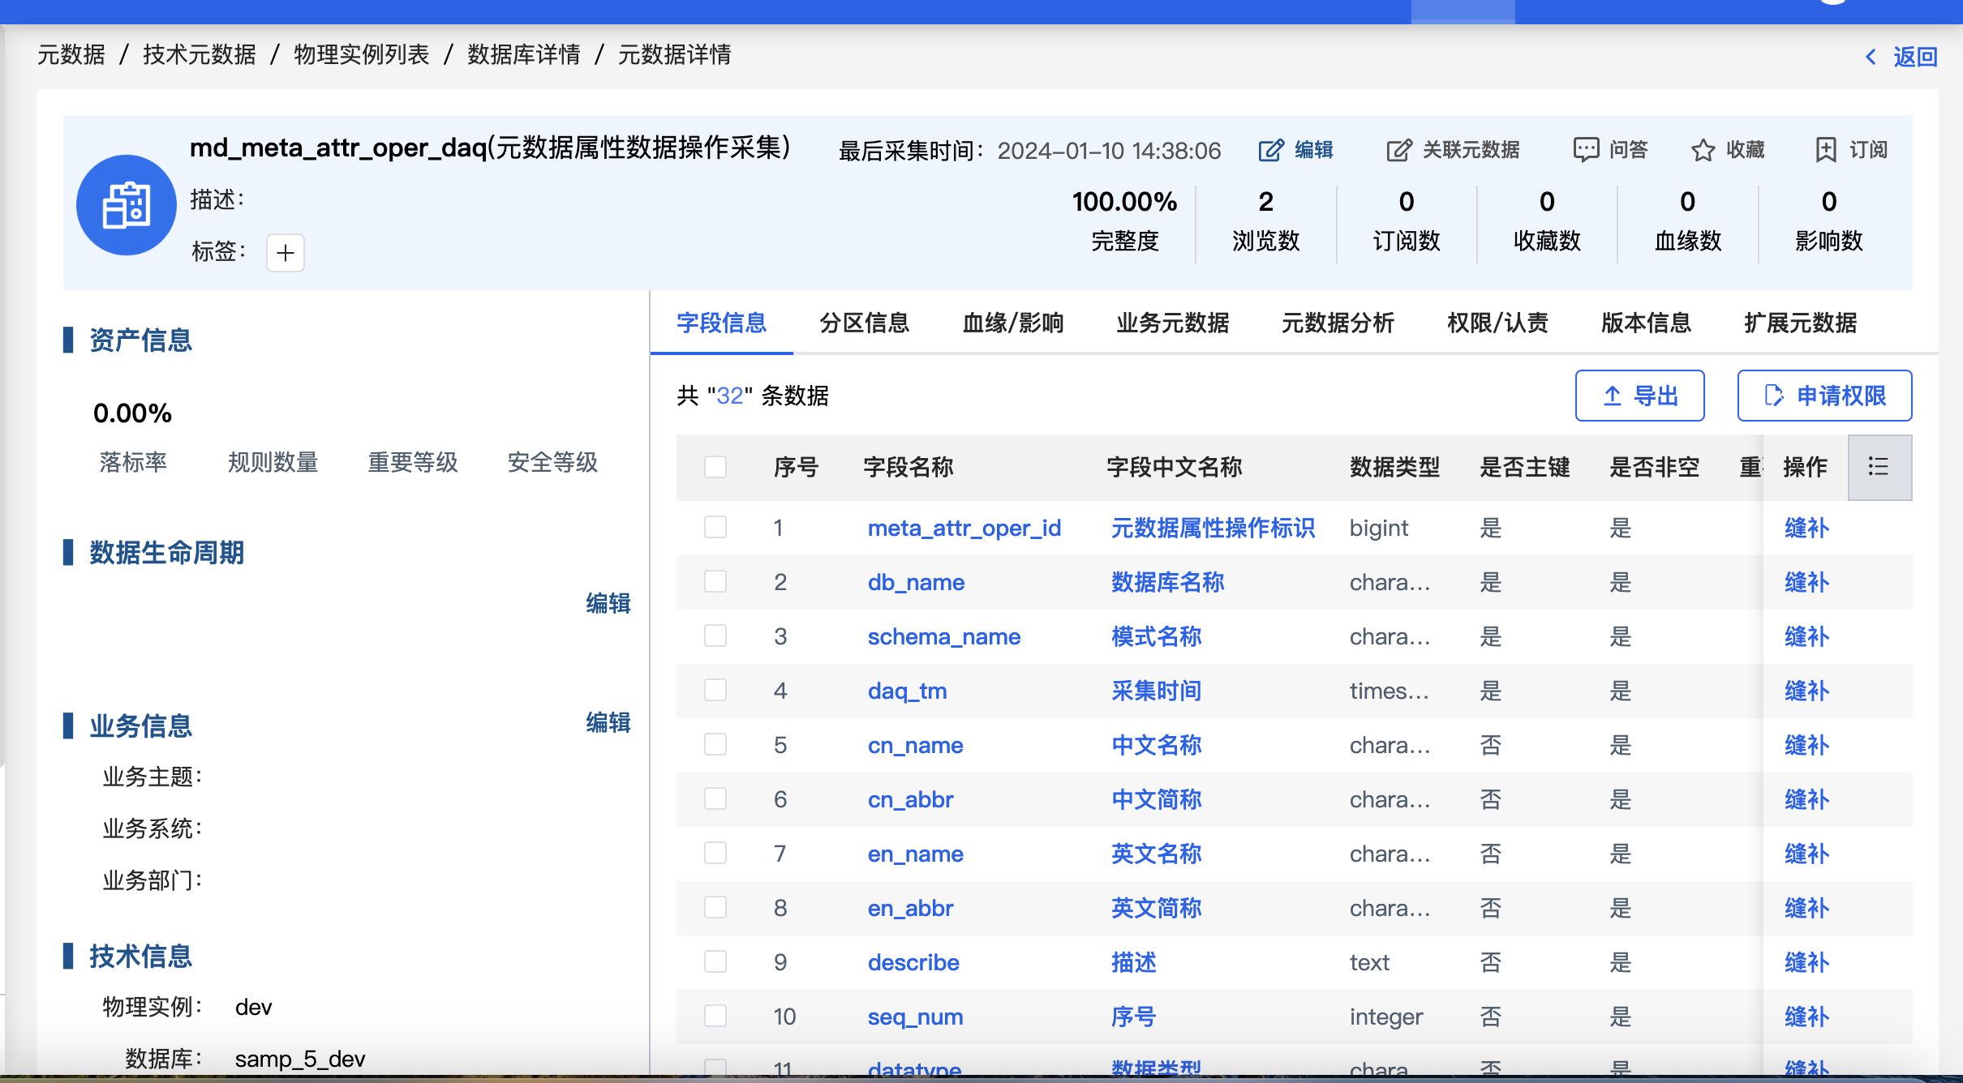The width and height of the screenshot is (1963, 1083).
Task: Open field schema_name link
Action: 944,636
